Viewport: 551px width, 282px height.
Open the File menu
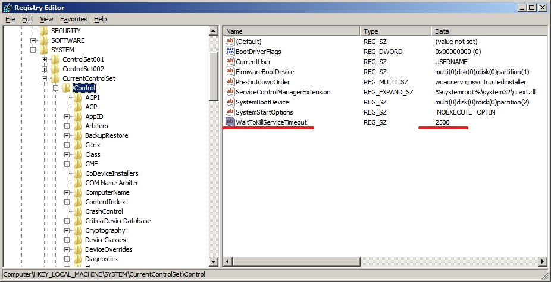(x=10, y=19)
